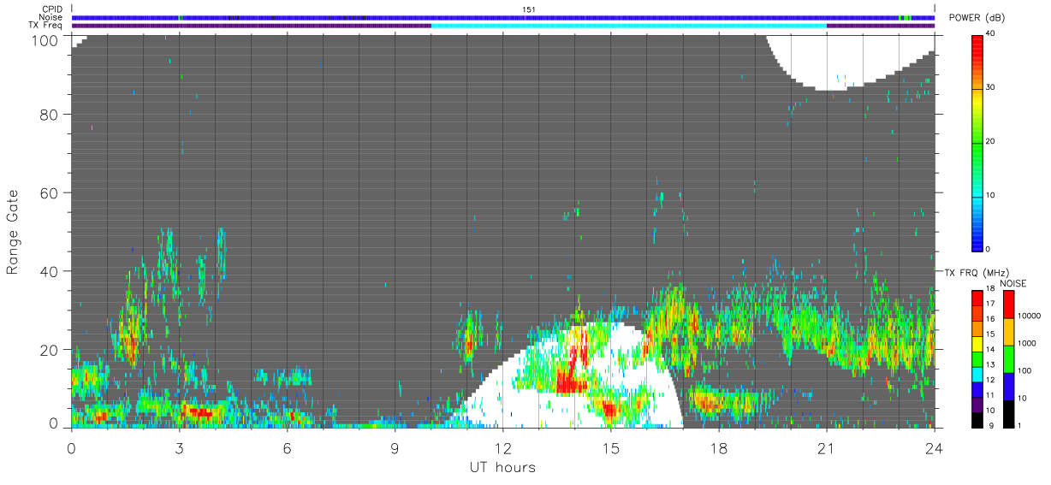Screen dimensions: 1051x485
Task: Select the orange segment of NOISE colorbar
Action: point(1008,332)
